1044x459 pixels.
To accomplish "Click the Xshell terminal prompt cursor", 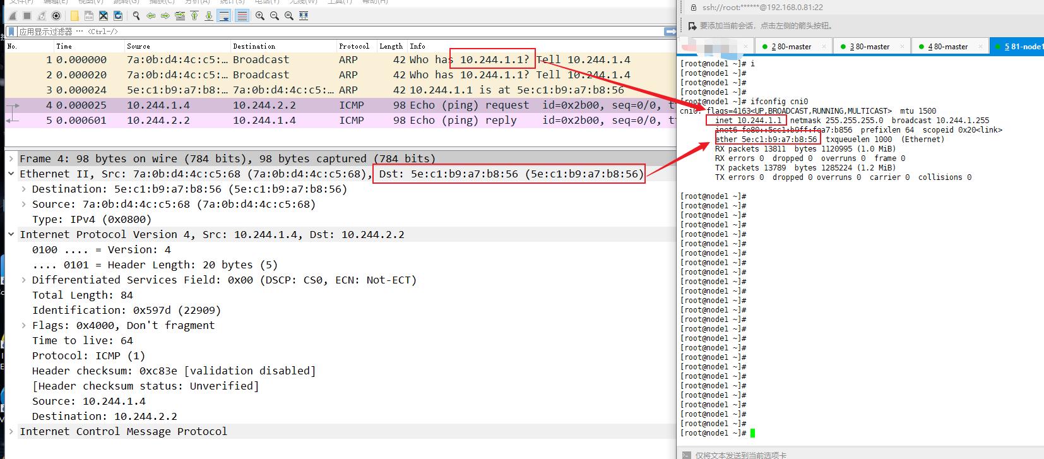I will 752,433.
